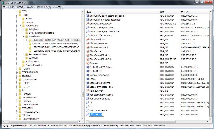Open the ファイル(F) menu
This screenshot has height=129, width=214.
(x=8, y=7)
